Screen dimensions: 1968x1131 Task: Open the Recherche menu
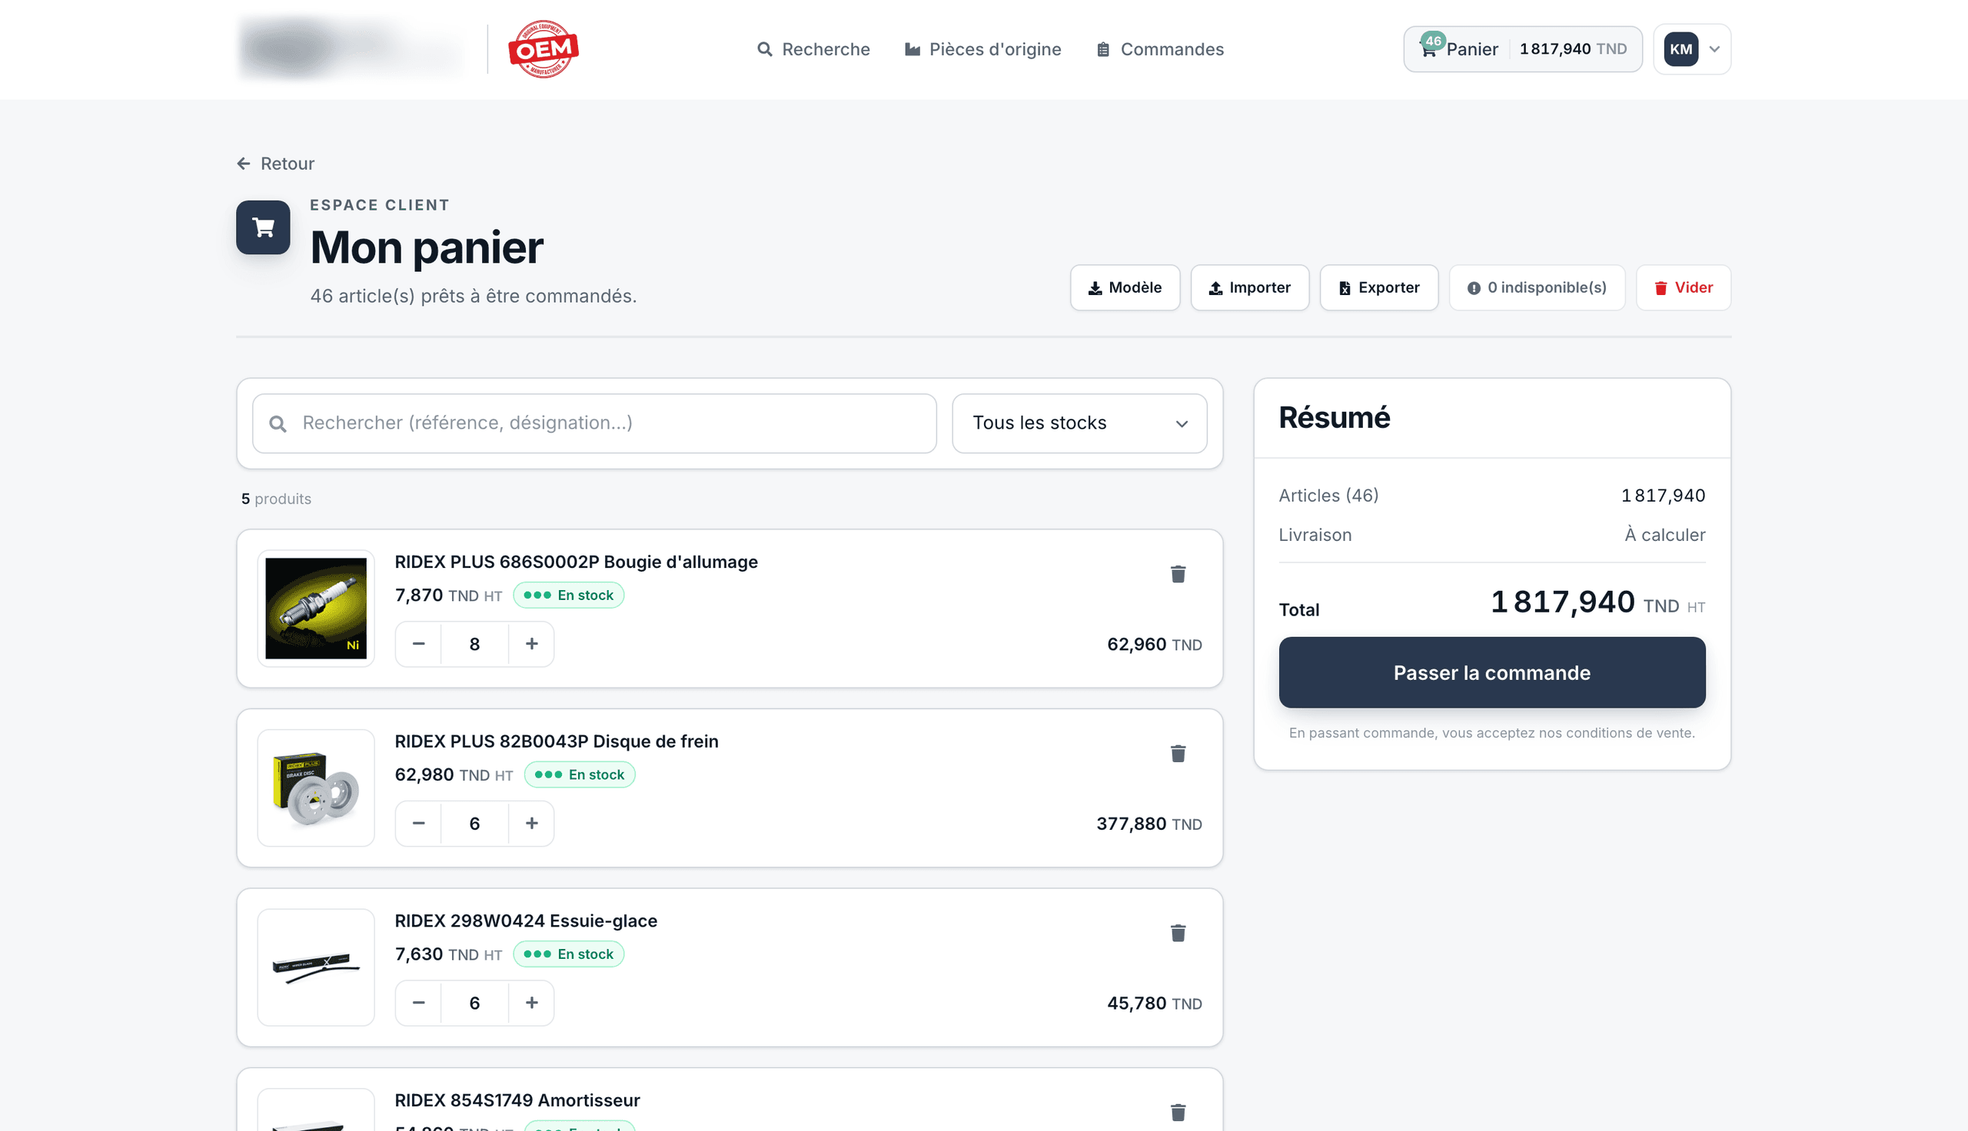click(813, 49)
